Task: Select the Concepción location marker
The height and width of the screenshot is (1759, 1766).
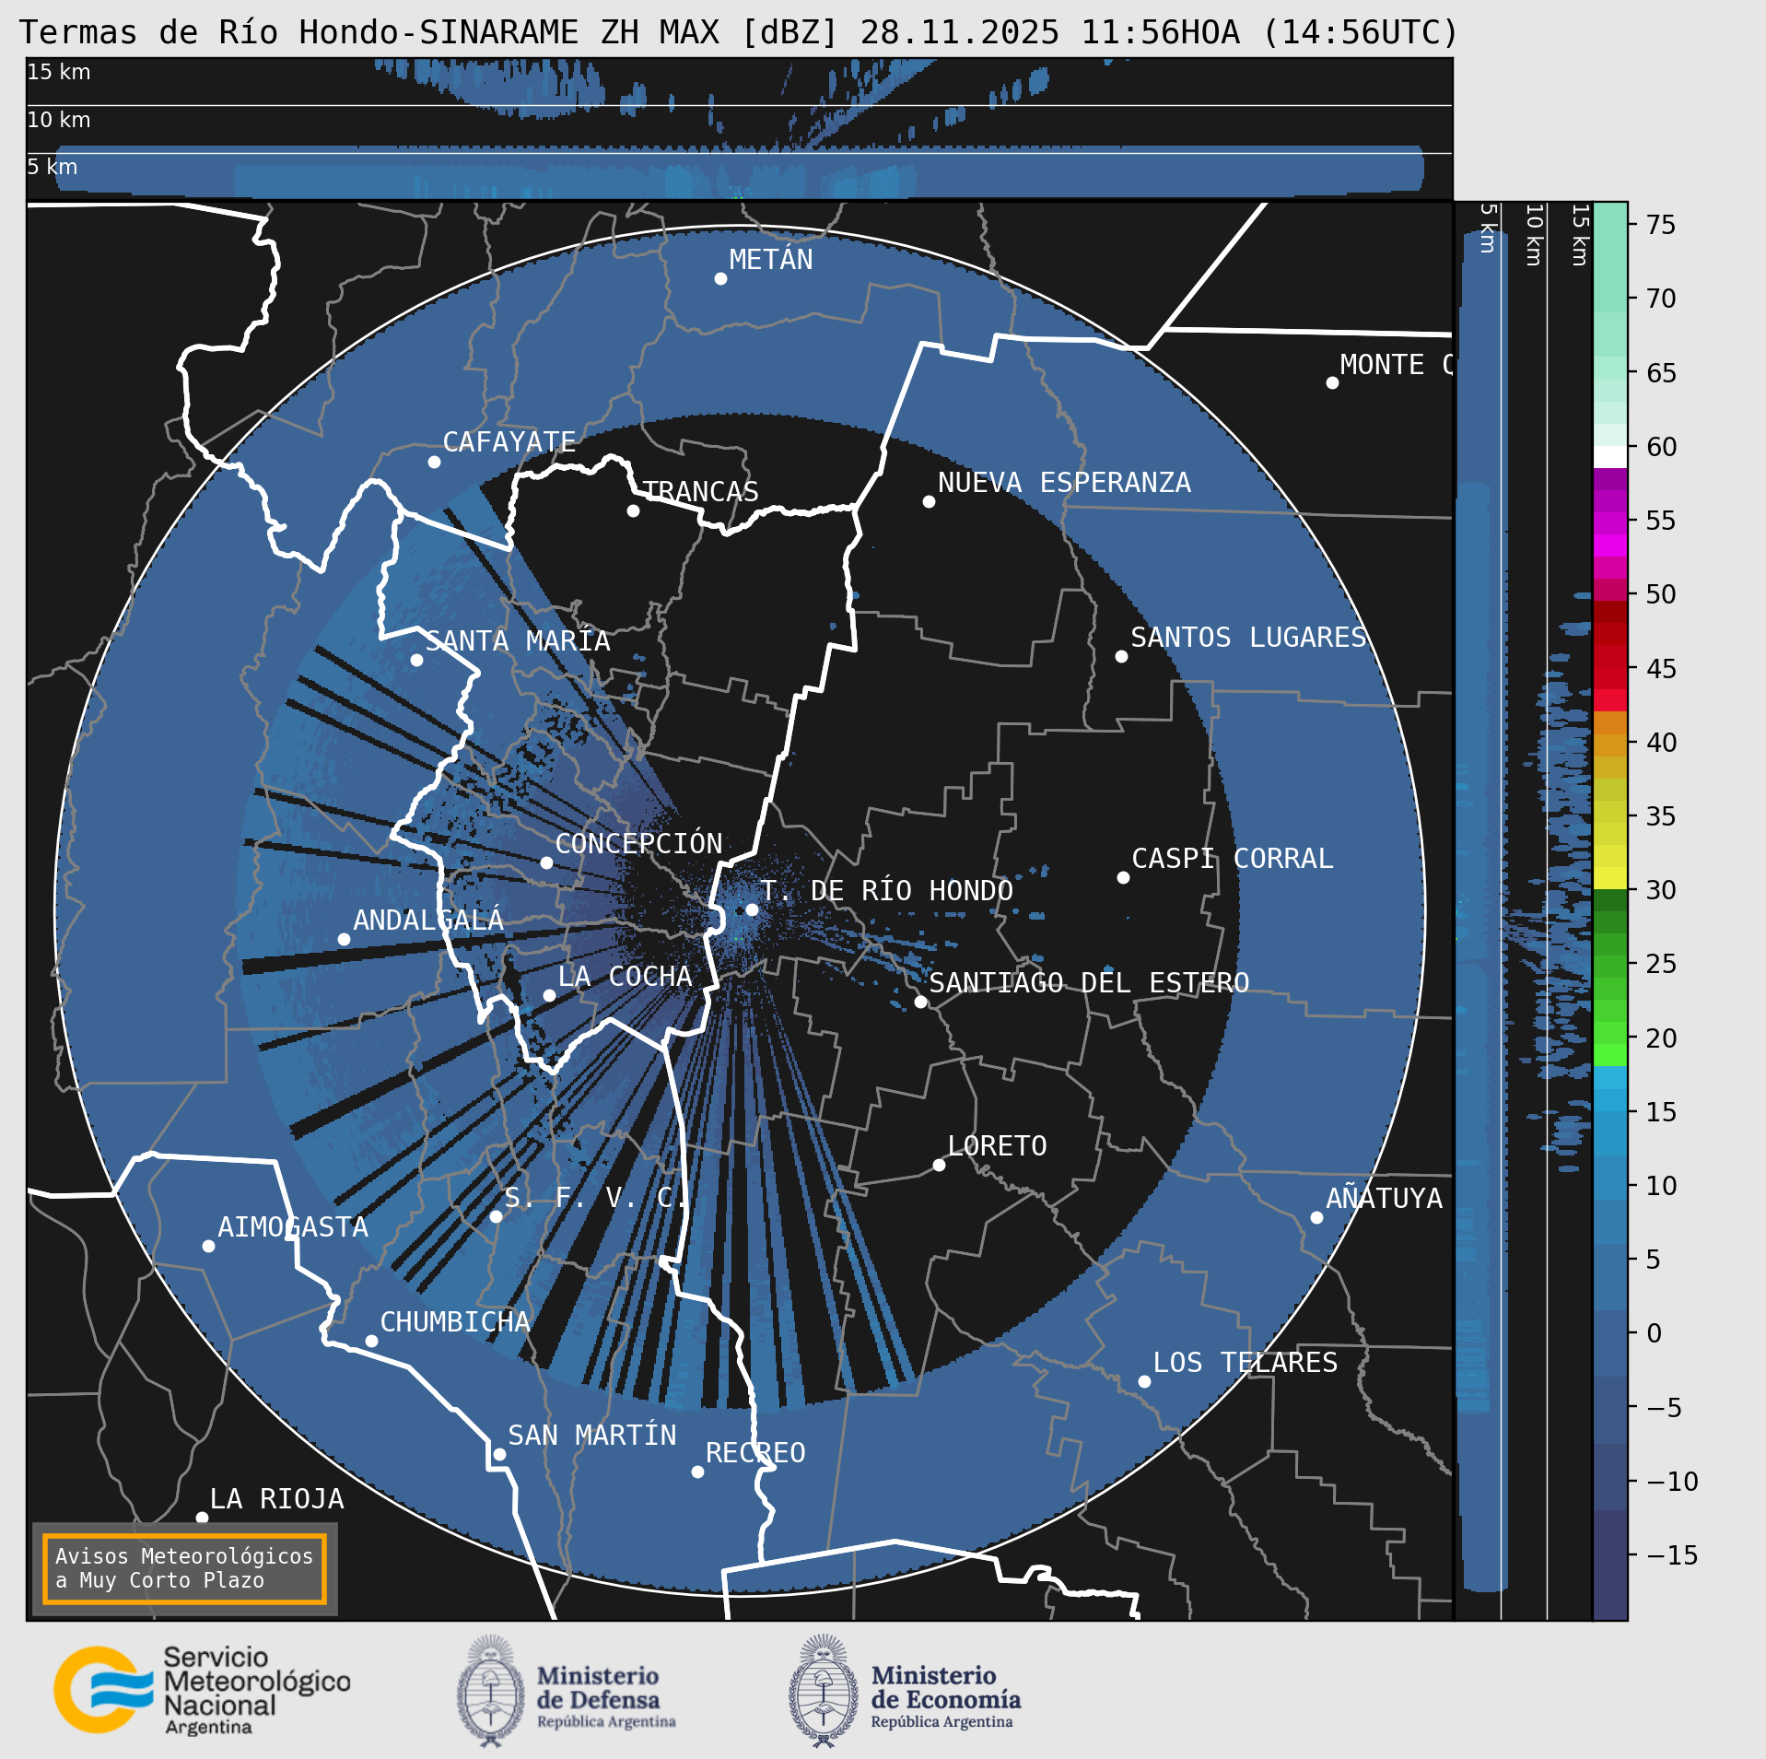Action: [x=546, y=862]
